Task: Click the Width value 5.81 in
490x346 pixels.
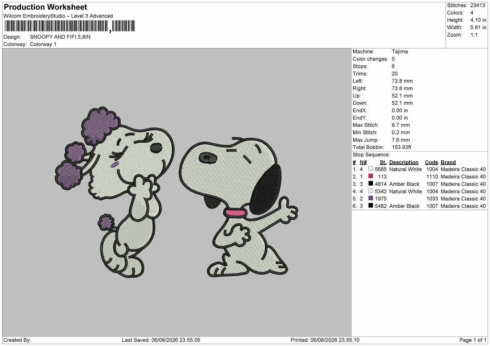Action: [478, 27]
